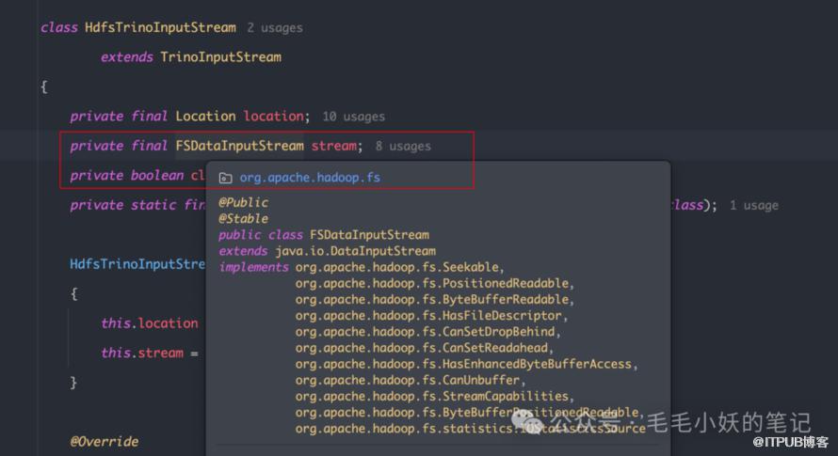The image size is (838, 456).
Task: Open the StreamCapabilities interface link
Action: [433, 396]
